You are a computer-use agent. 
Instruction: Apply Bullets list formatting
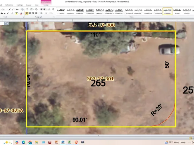pos(27,9)
